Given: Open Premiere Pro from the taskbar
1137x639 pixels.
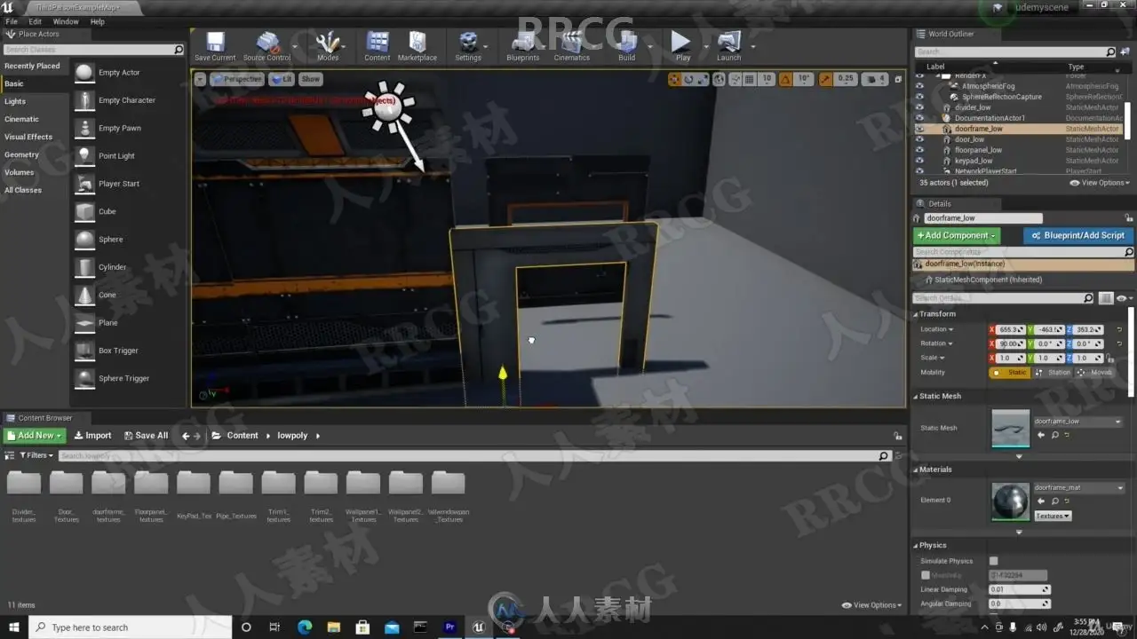Looking at the screenshot, I should [450, 627].
